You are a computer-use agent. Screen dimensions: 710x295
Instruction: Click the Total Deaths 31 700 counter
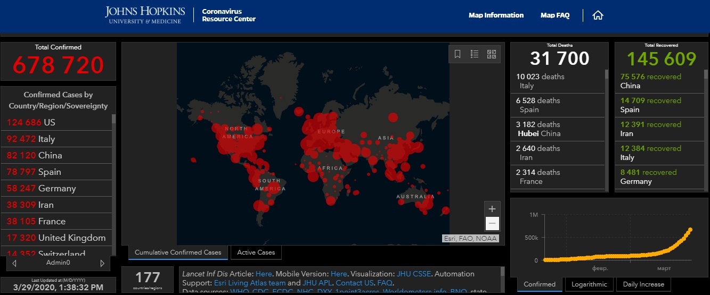click(x=559, y=58)
